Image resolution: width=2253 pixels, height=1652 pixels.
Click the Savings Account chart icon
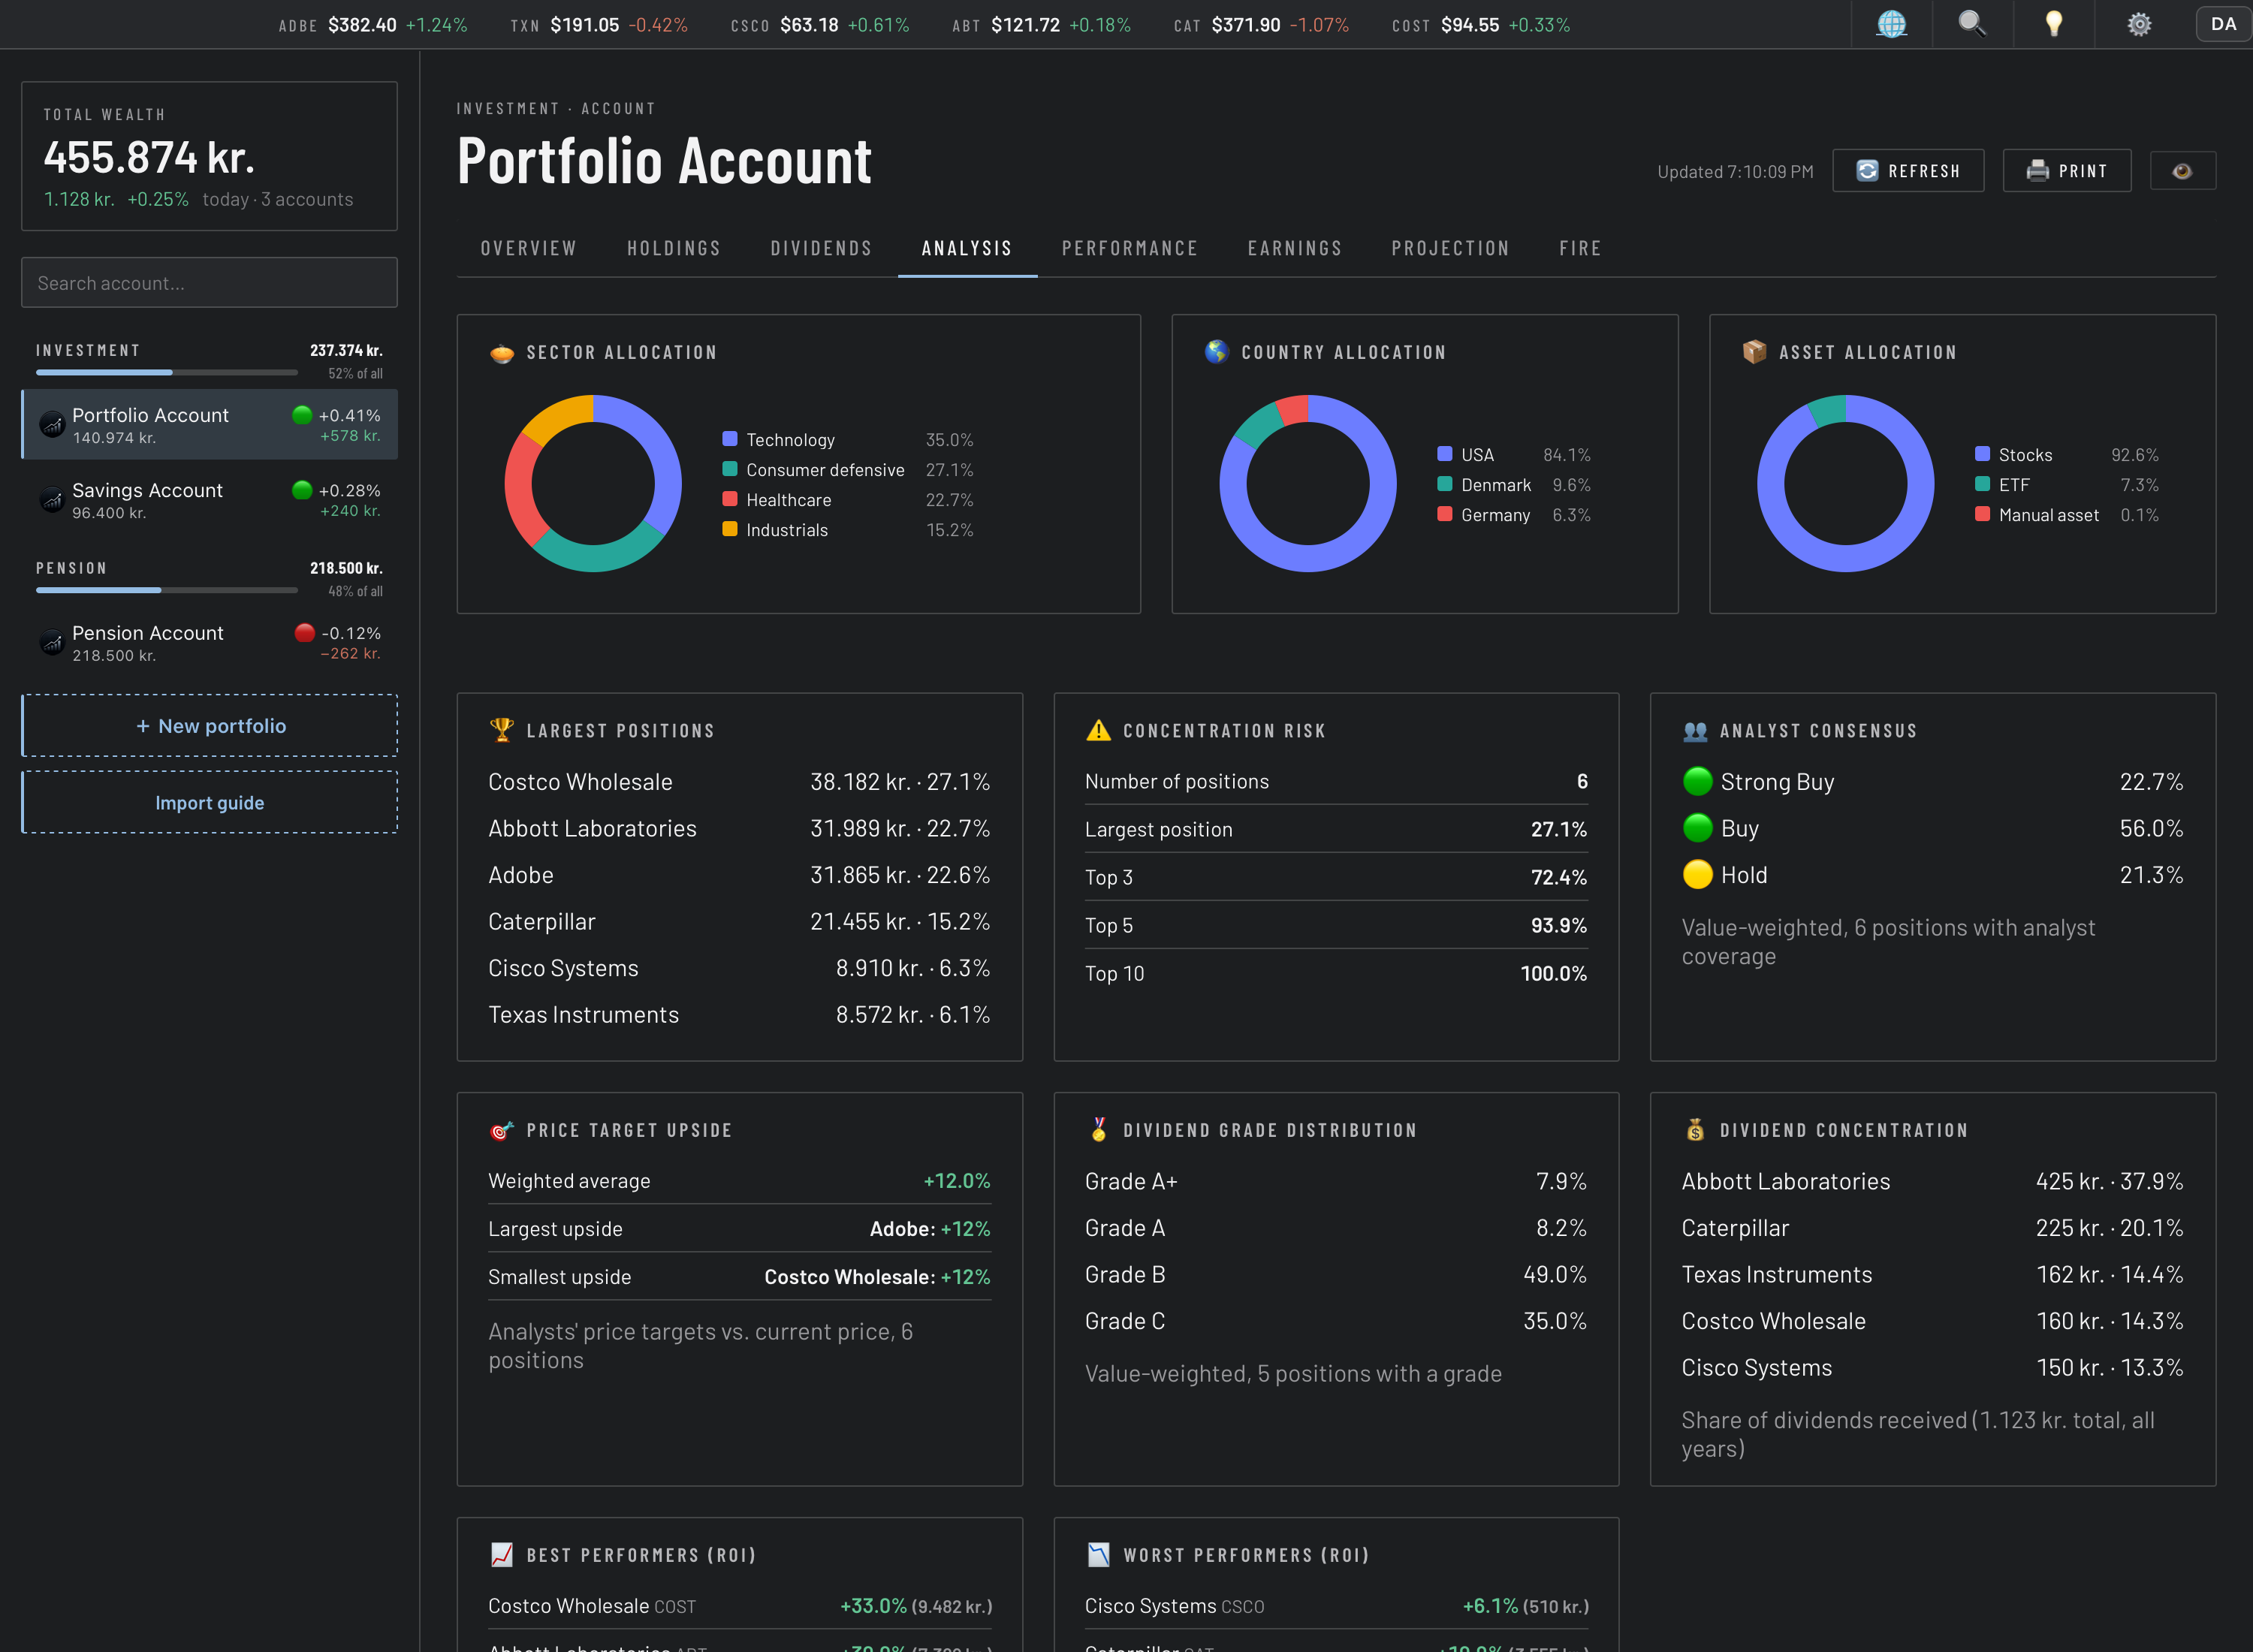coord(52,500)
